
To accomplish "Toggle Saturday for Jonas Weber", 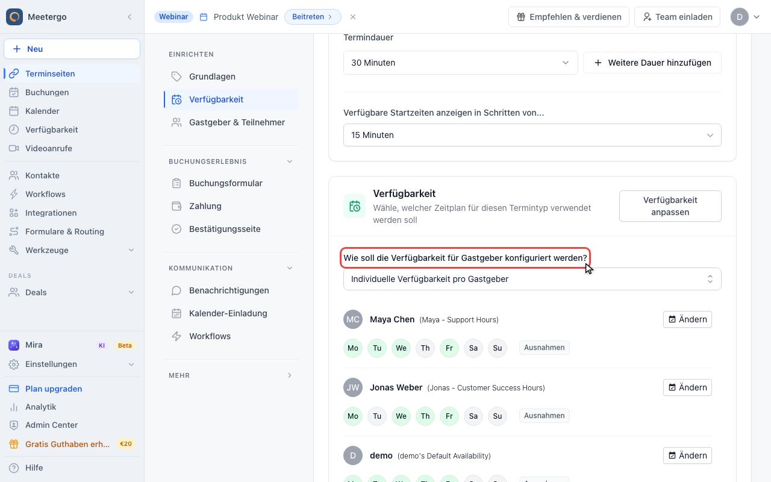I will pyautogui.click(x=473, y=416).
